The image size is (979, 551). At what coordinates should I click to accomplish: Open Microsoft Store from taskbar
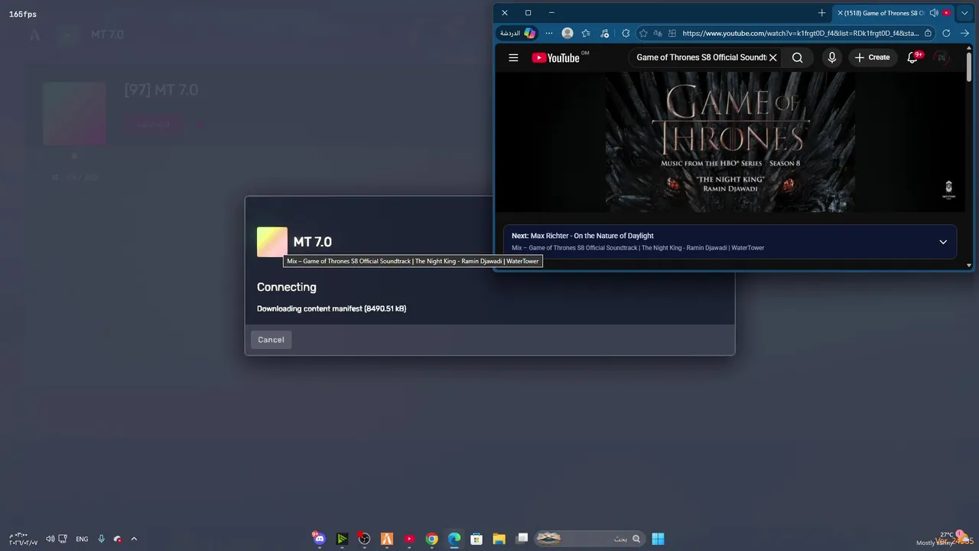click(476, 539)
